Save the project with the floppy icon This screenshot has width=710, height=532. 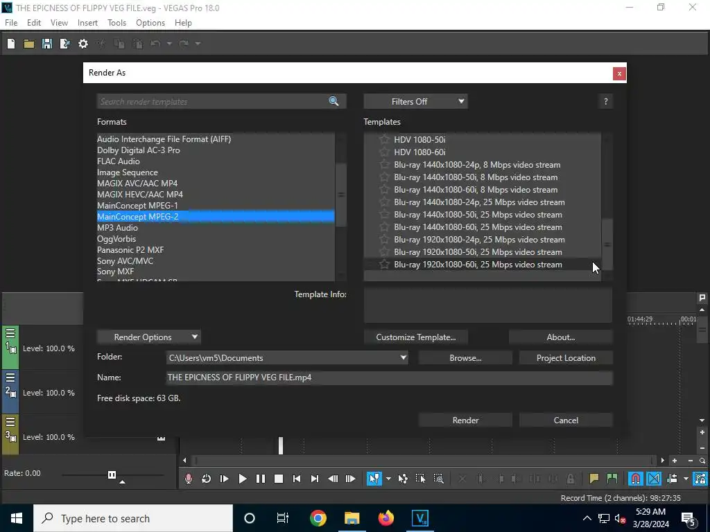point(47,44)
